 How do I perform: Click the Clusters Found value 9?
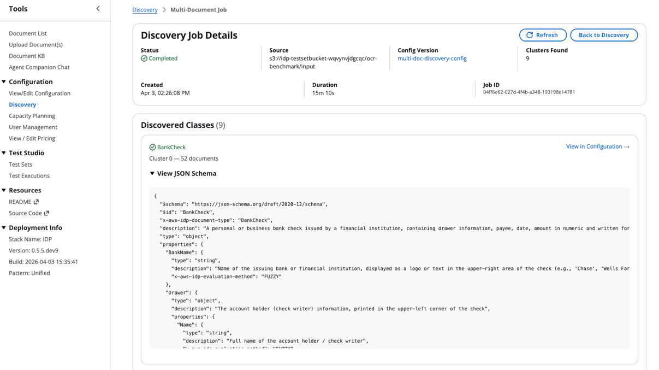point(527,58)
